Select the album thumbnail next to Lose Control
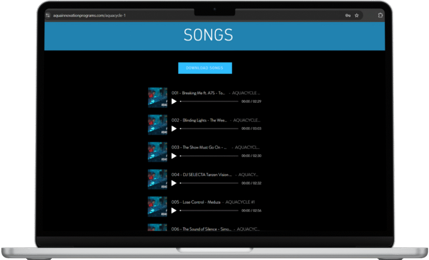 click(x=158, y=206)
